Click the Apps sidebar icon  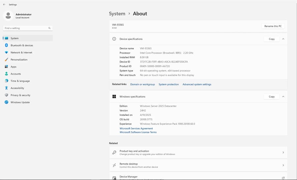click(x=6, y=67)
